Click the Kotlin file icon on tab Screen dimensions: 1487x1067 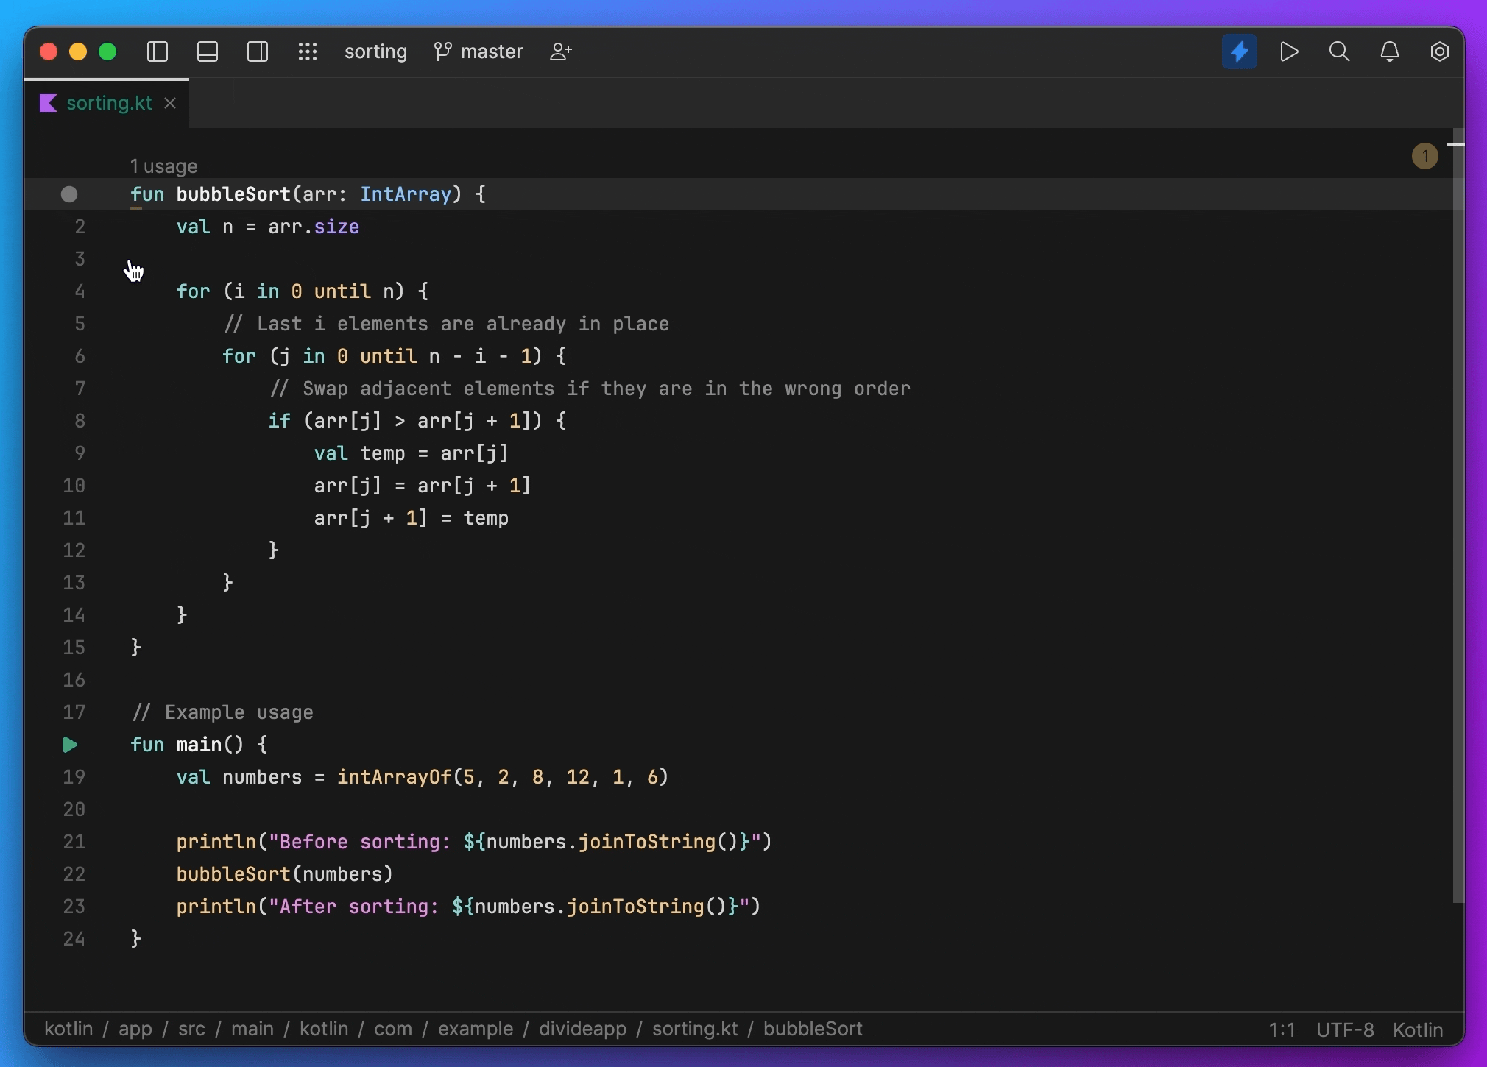point(49,103)
